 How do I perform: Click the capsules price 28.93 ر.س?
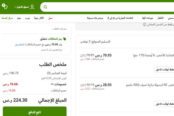(103, 85)
